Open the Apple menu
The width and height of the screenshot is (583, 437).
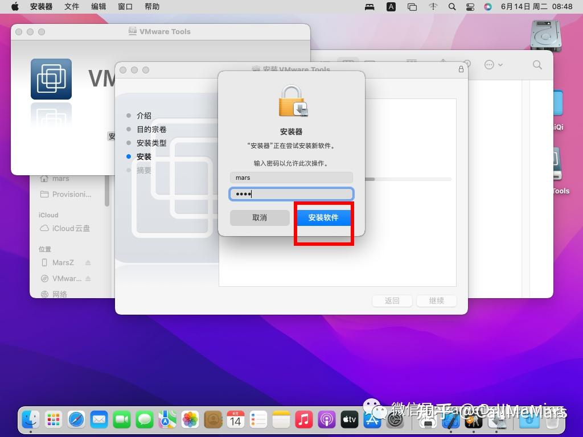click(15, 7)
